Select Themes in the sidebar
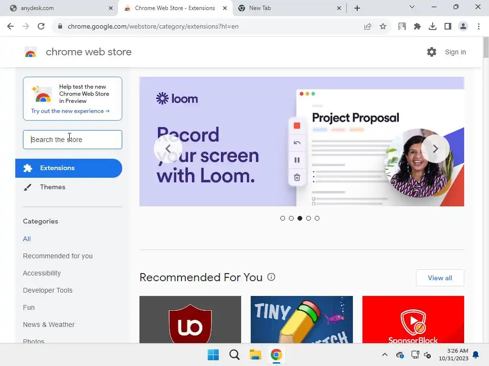 pos(53,187)
